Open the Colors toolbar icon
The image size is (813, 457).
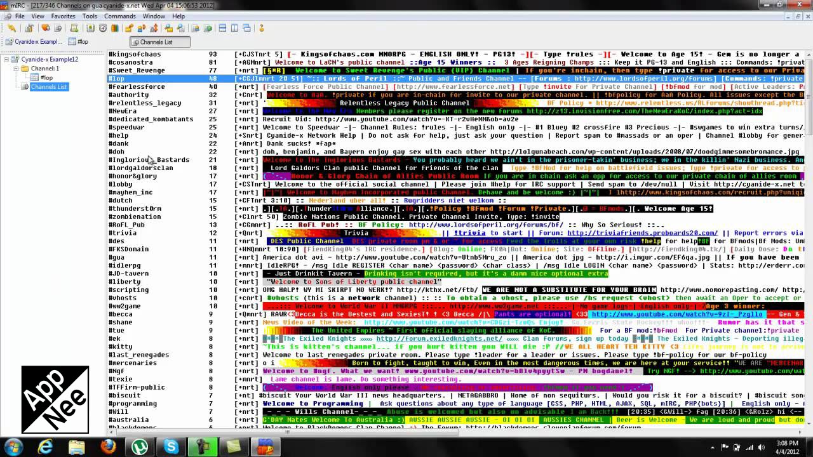(114, 28)
